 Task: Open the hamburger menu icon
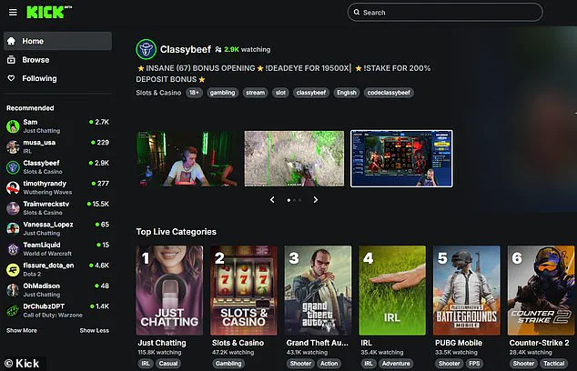tap(13, 13)
